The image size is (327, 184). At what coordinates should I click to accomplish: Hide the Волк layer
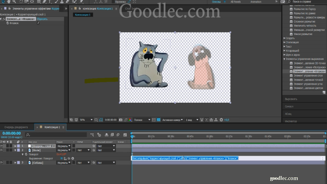click(x=1, y=150)
